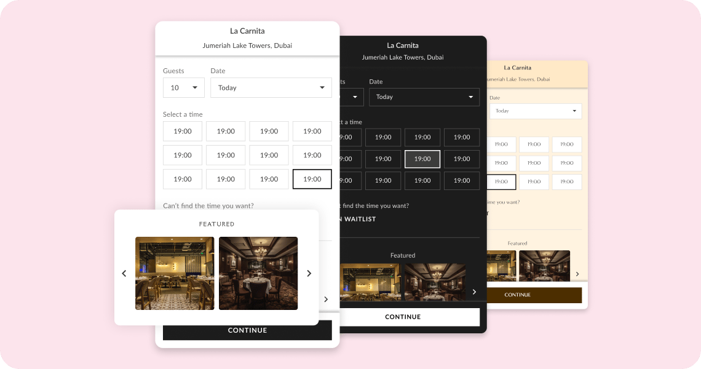Click the second restaurant photo in the dark carousel
Viewport: 701px width, 369px height.
[x=435, y=283]
